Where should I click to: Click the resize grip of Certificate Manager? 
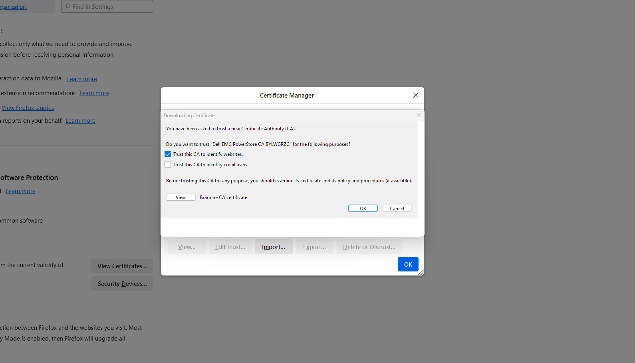[x=421, y=272]
